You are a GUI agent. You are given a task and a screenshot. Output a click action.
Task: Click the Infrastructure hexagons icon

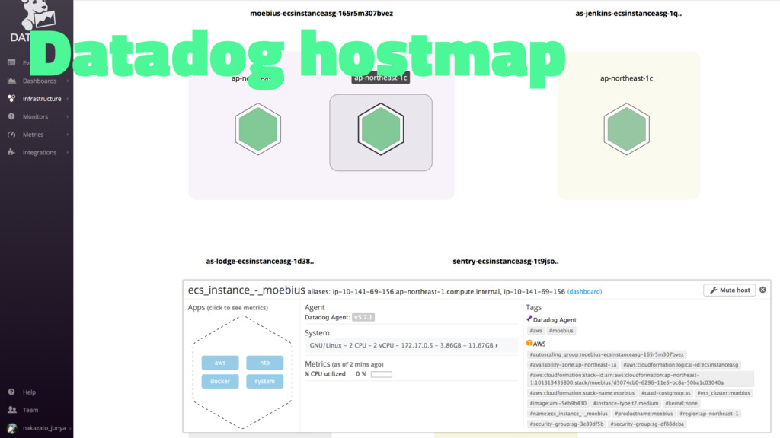[11, 98]
